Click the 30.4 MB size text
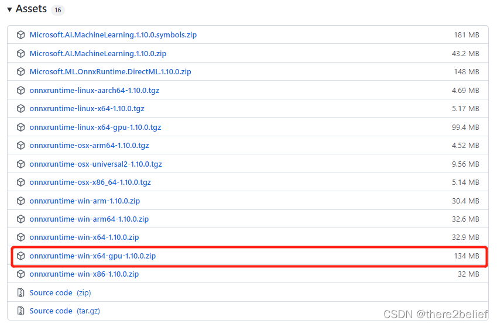Screen dimensions: 497x324 point(465,201)
